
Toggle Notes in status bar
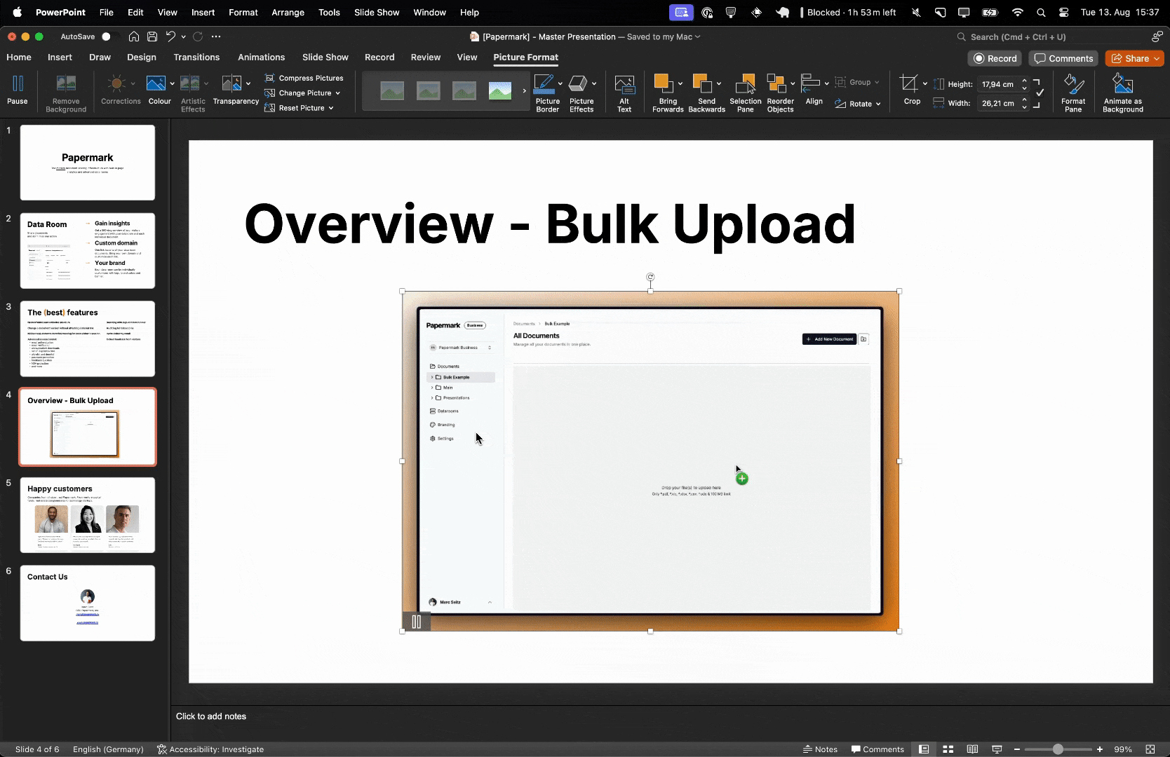coord(820,749)
